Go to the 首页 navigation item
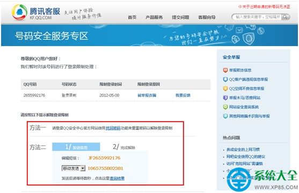This screenshot has width=299, height=193. pyautogui.click(x=132, y=17)
